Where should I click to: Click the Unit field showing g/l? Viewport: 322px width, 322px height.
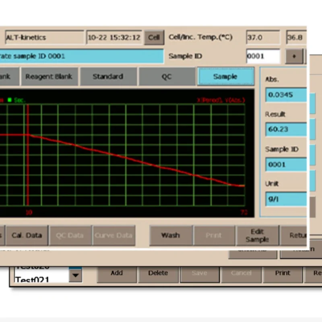[286, 199]
